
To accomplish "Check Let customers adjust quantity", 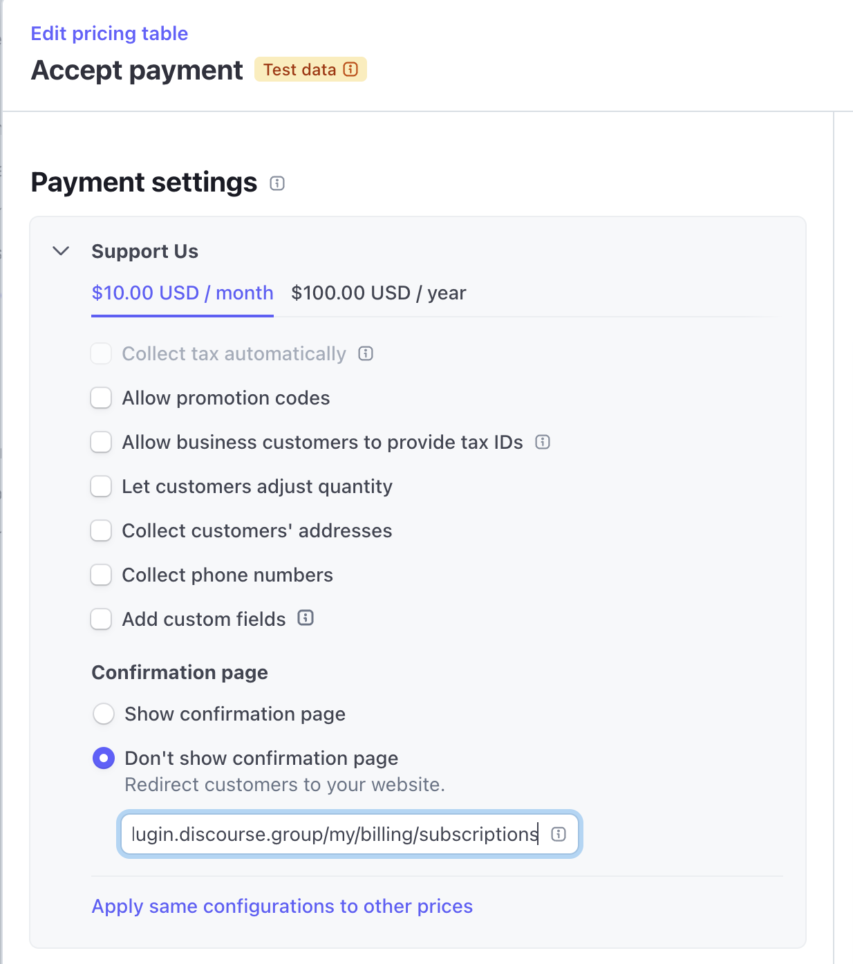I will pos(102,487).
